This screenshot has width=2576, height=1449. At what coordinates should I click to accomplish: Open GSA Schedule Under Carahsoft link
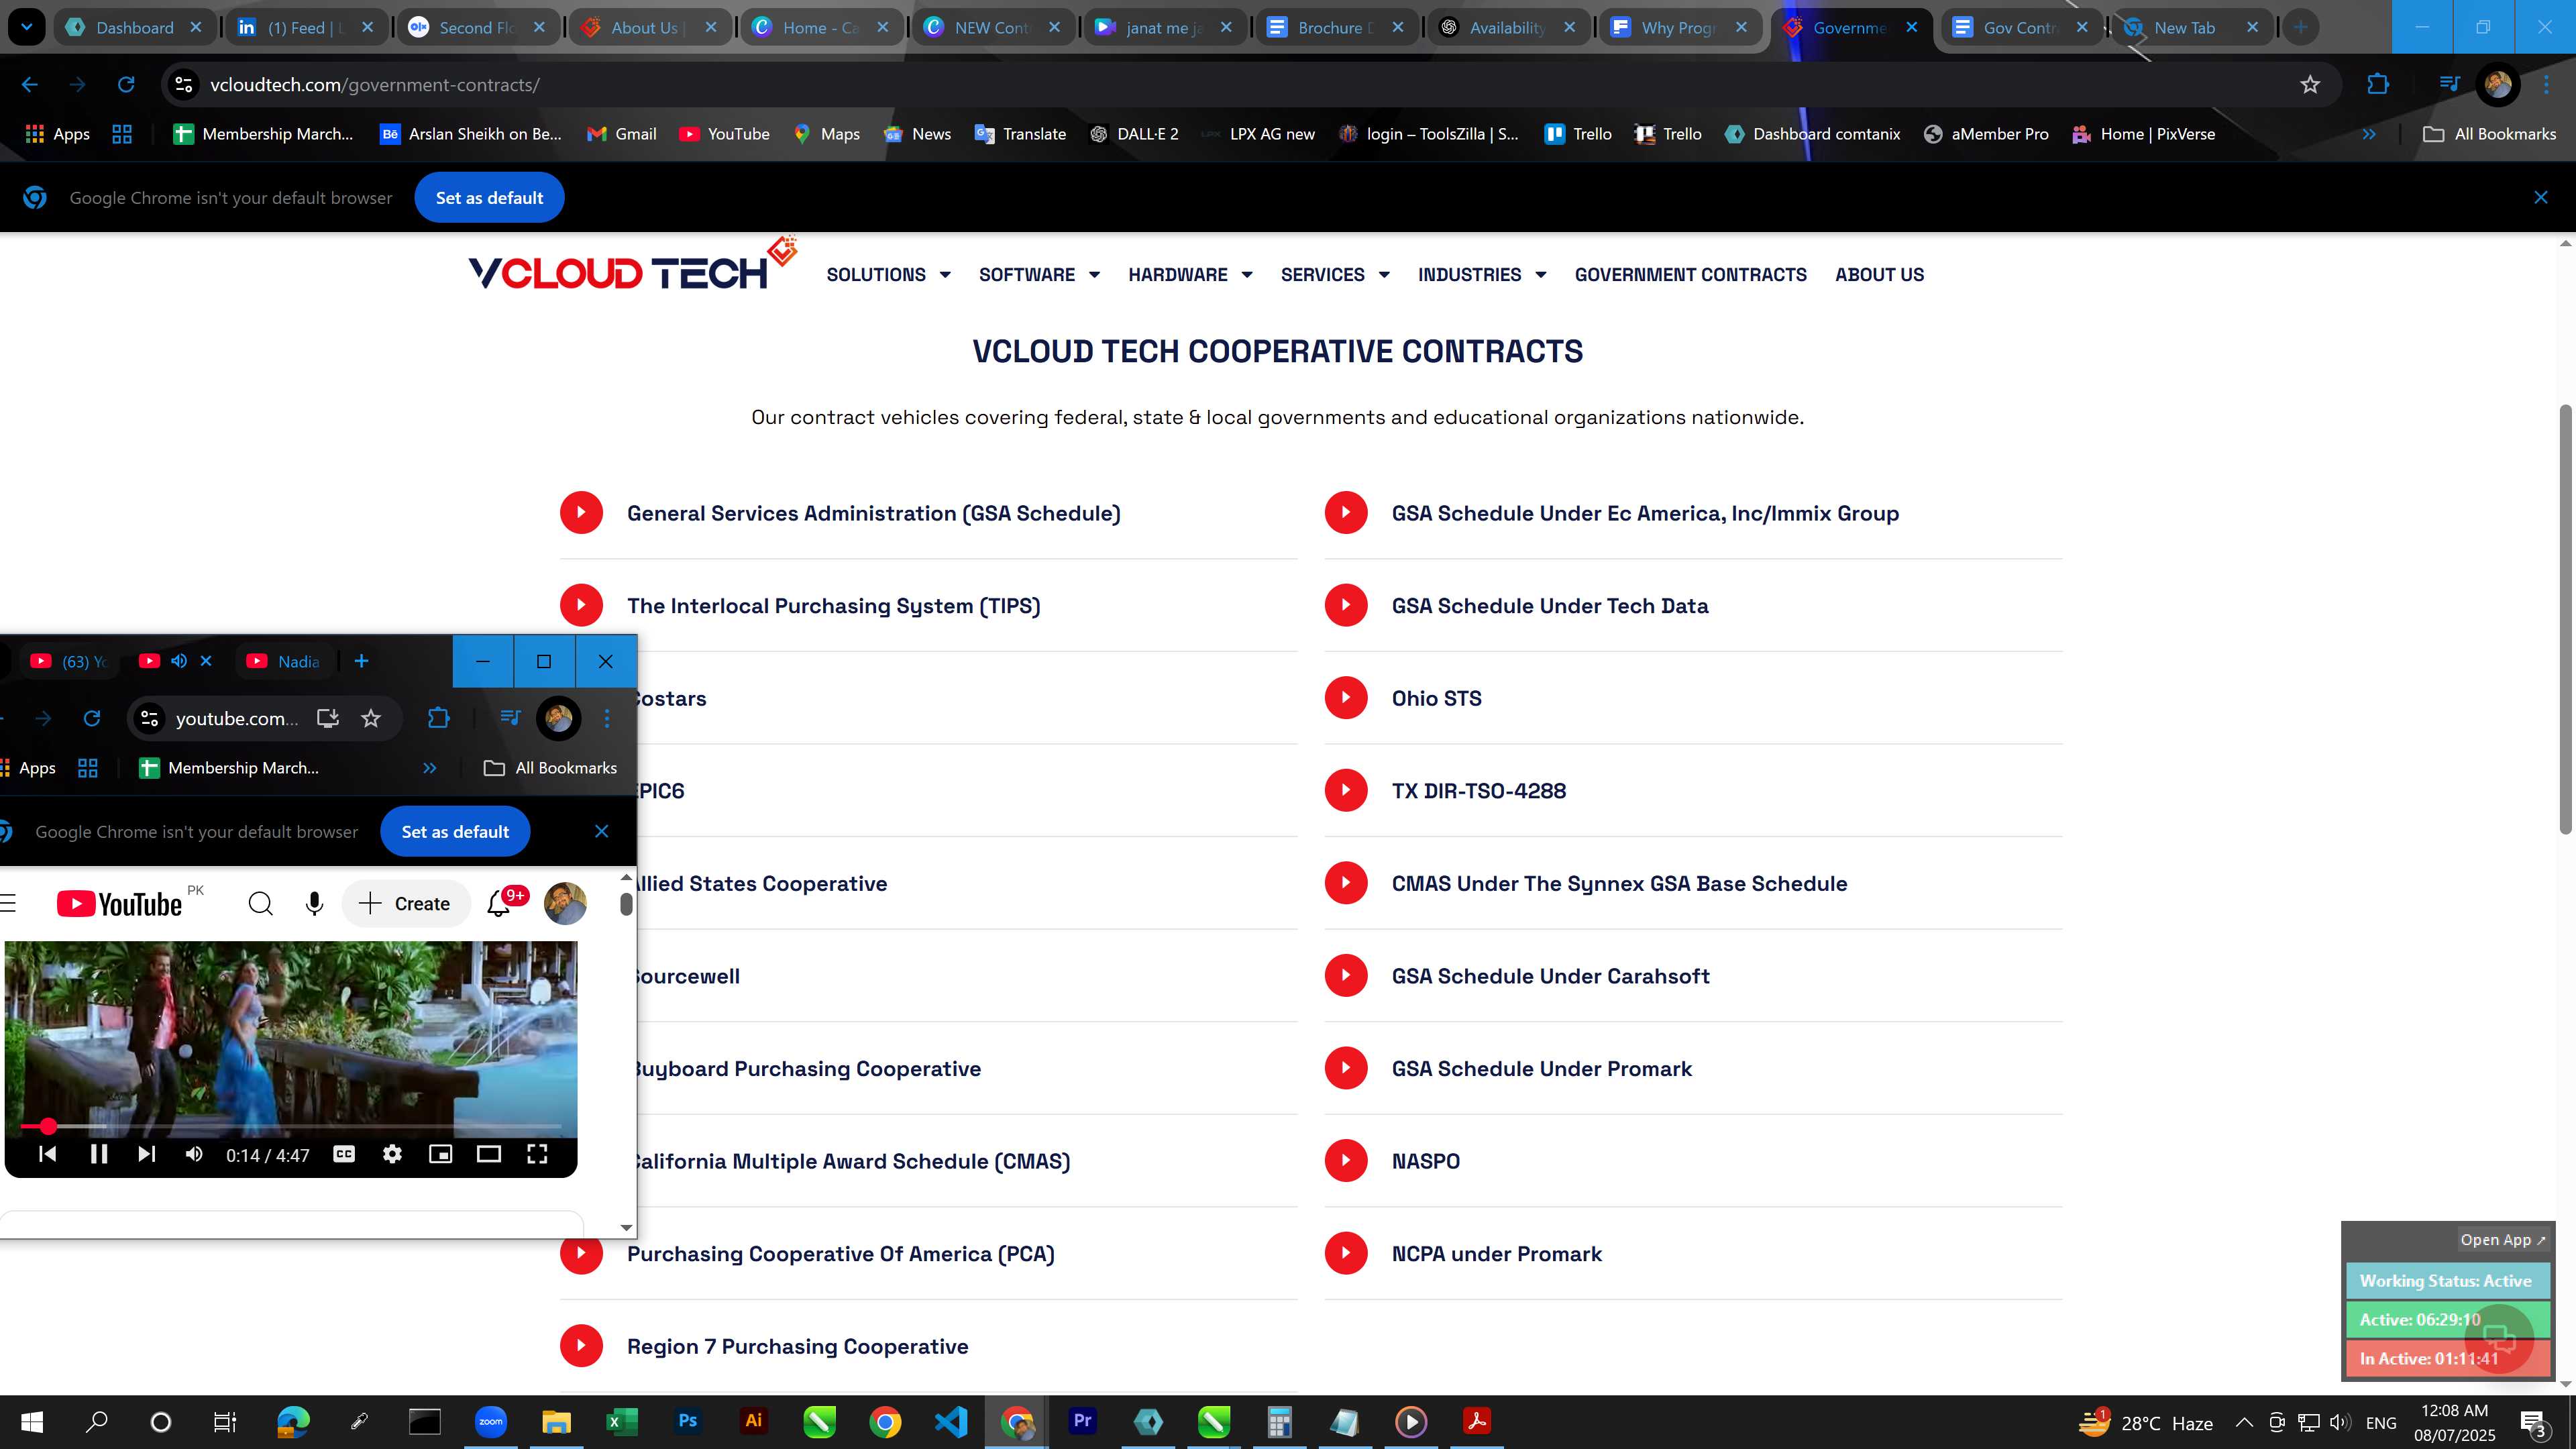pyautogui.click(x=1550, y=976)
